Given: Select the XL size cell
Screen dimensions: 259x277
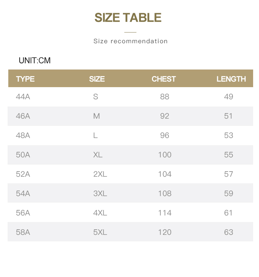Looking at the screenshot, I should [98, 155].
